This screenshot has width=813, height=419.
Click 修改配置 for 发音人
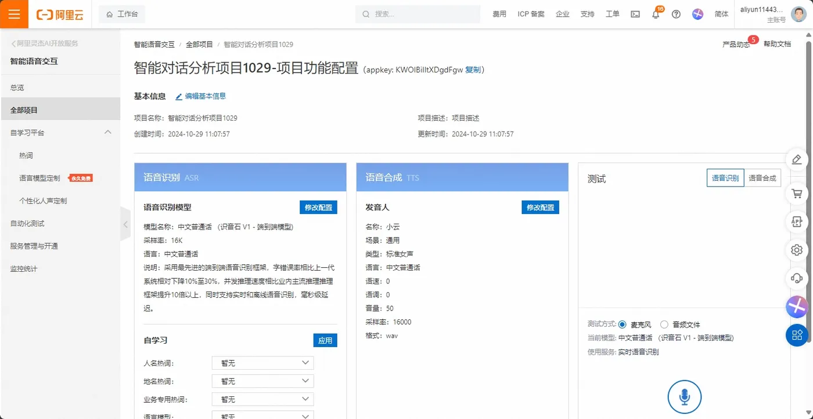[x=540, y=207]
